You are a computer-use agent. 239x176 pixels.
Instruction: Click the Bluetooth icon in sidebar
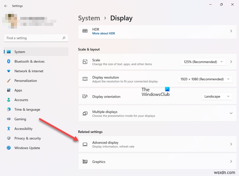click(9, 61)
